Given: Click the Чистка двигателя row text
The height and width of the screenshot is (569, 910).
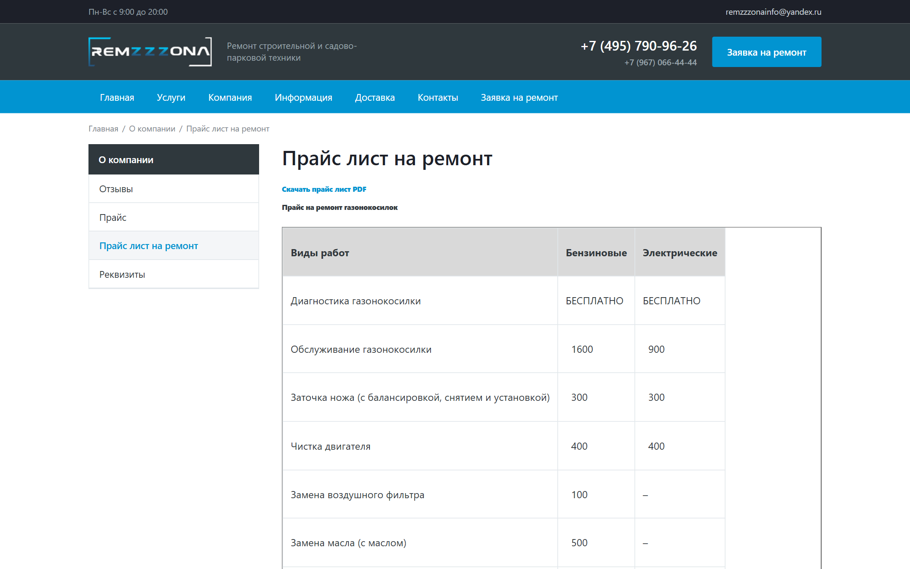Looking at the screenshot, I should tap(331, 446).
